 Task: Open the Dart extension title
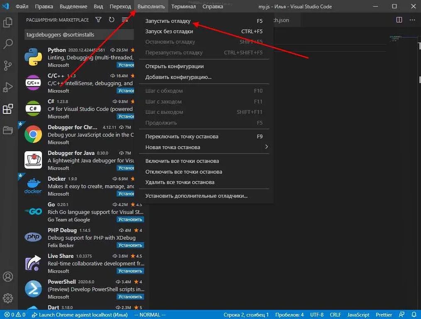point(54,307)
